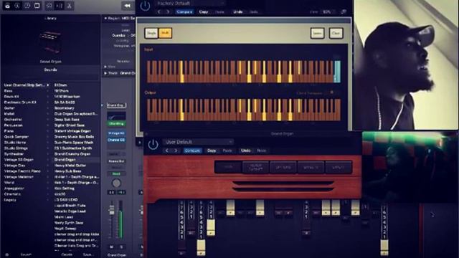This screenshot has height=258, width=459.
Task: Click the channel EQ thumbnail display
Action: pyautogui.click(x=116, y=116)
